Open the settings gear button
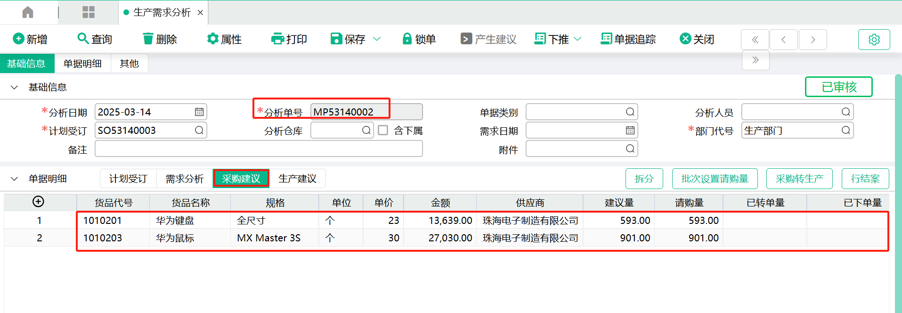902x313 pixels. (x=874, y=40)
